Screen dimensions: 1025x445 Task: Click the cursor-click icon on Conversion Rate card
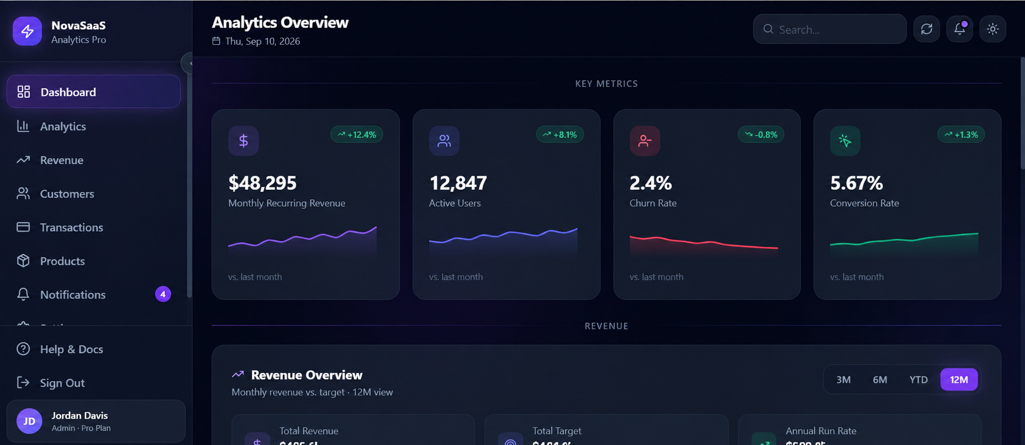[x=845, y=141]
